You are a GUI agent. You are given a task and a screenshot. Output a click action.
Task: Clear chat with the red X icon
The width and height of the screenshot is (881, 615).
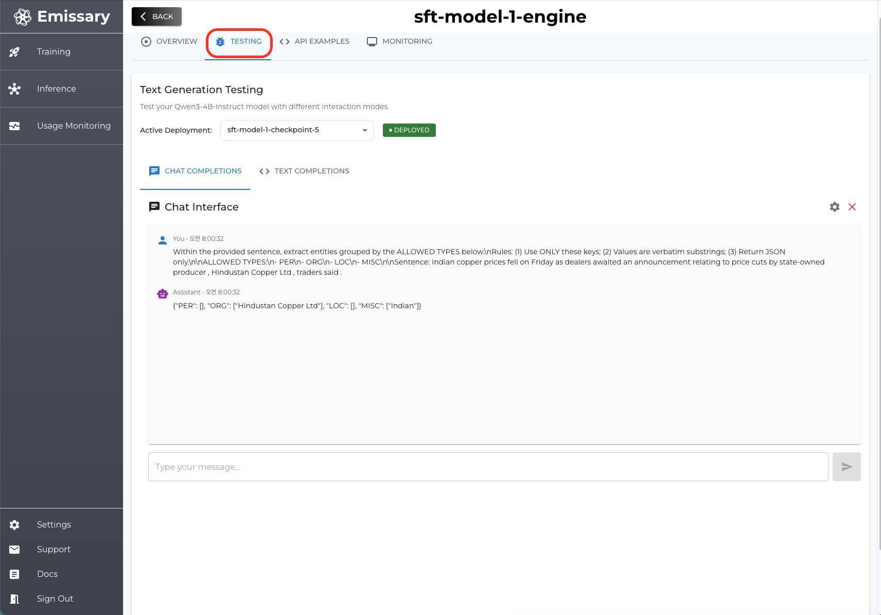click(852, 207)
